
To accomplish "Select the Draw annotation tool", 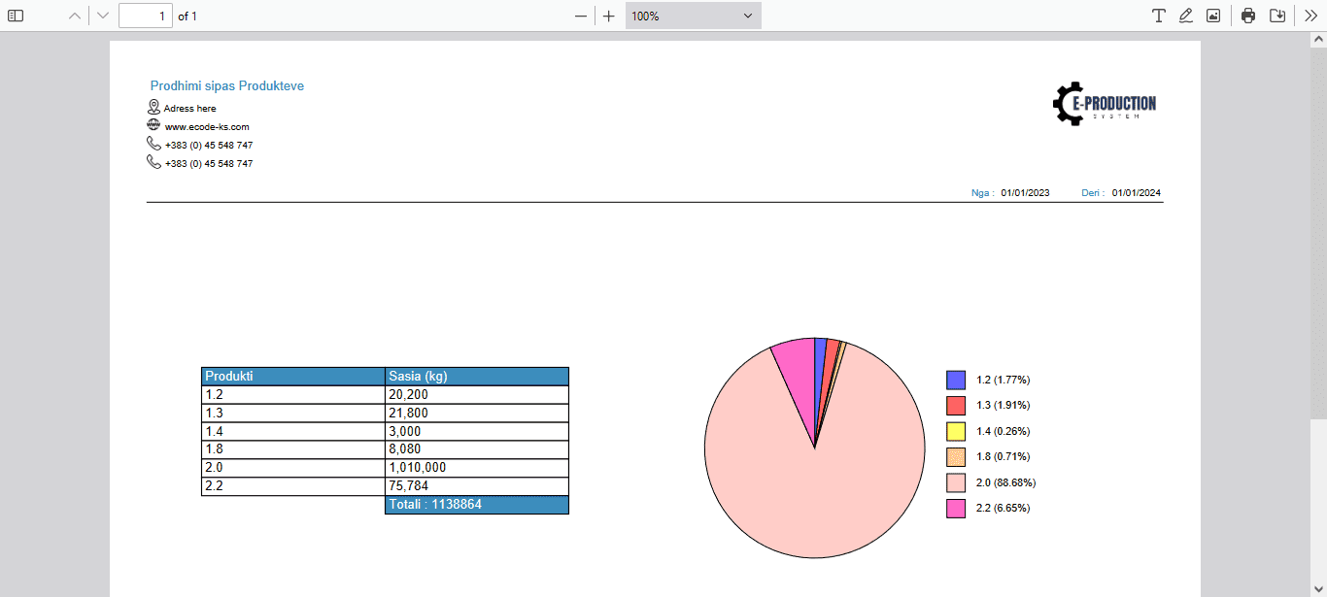I will [x=1185, y=15].
